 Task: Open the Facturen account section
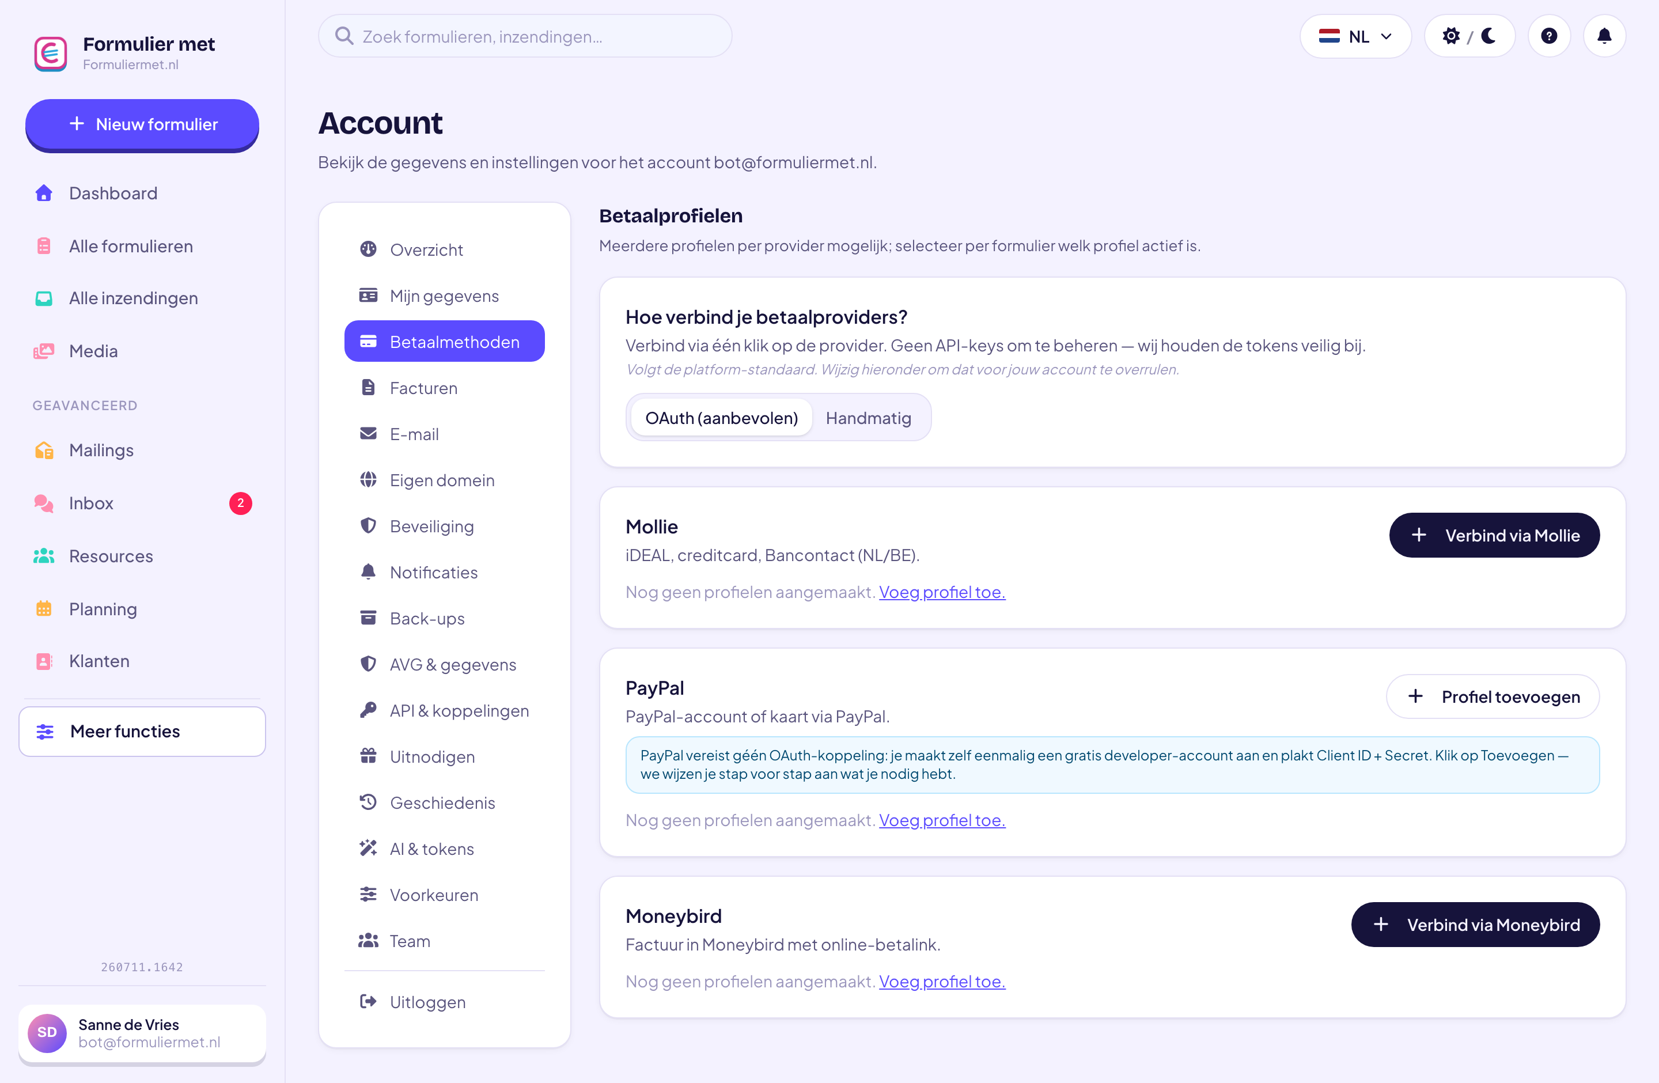(x=444, y=388)
